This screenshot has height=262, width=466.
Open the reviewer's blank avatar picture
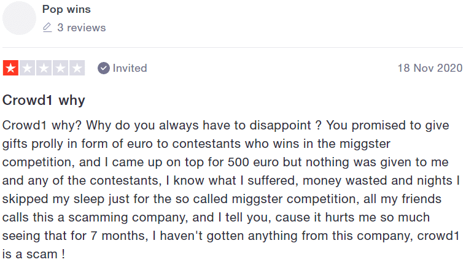click(19, 18)
